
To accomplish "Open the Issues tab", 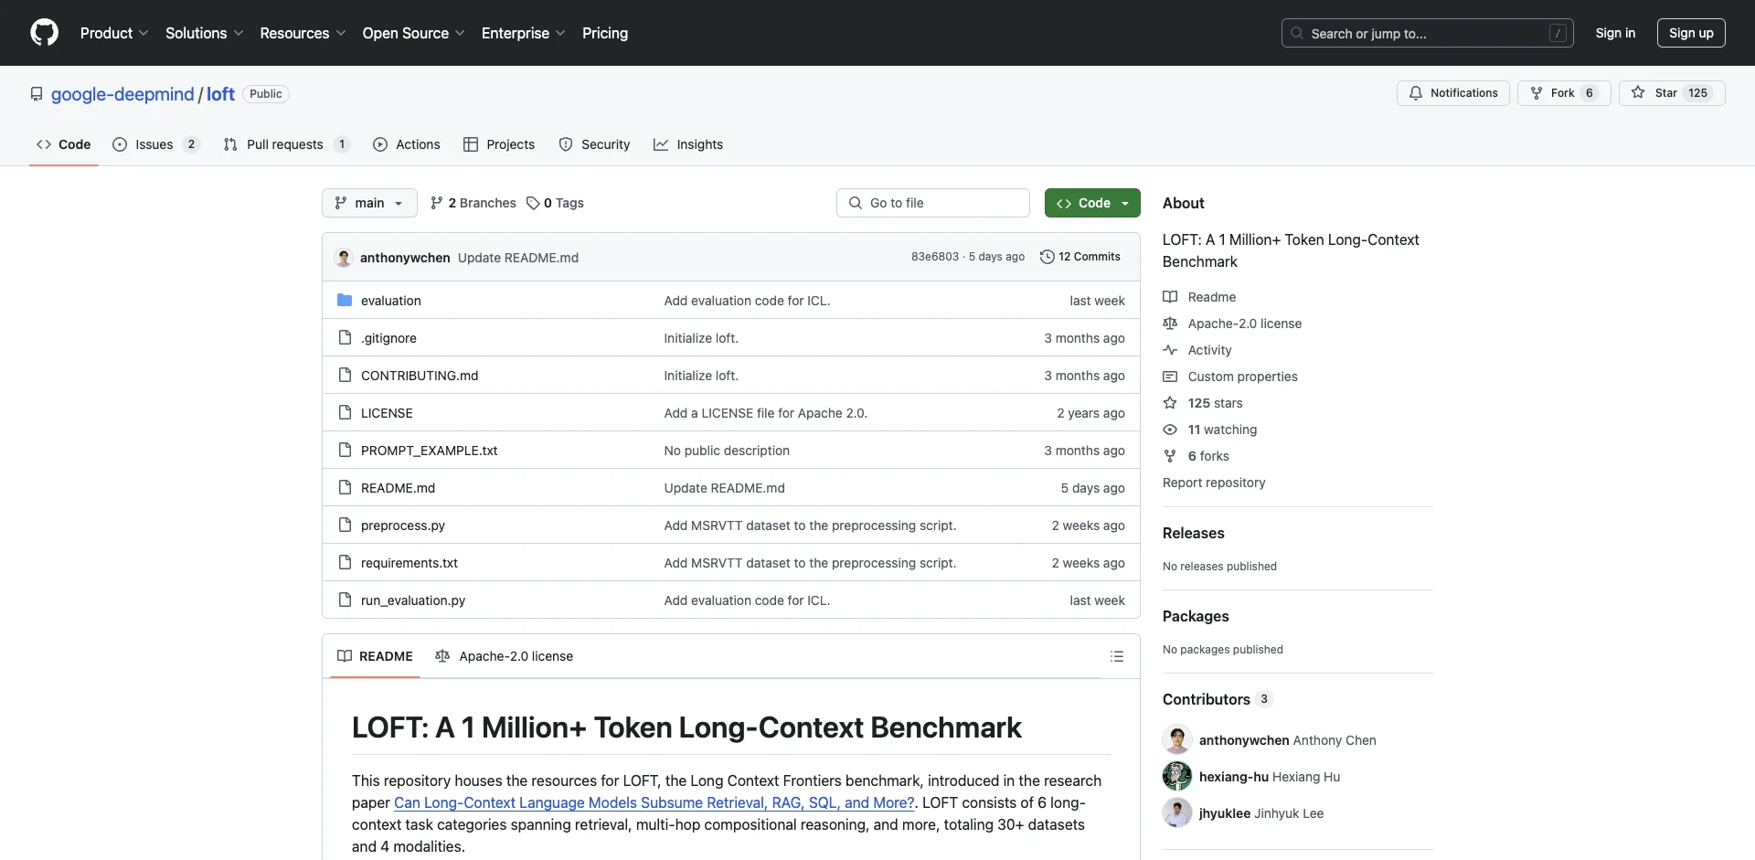I will click(155, 144).
